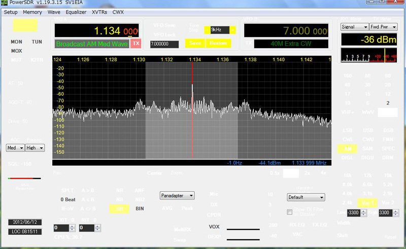406x249 pixels.
Task: Click the red TX indicator for VFO A
Action: click(136, 44)
